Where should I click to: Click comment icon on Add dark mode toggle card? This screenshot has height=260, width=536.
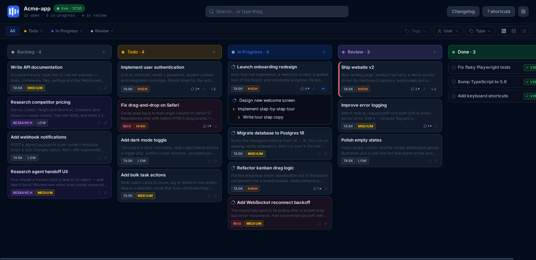pyautogui.click(x=209, y=161)
